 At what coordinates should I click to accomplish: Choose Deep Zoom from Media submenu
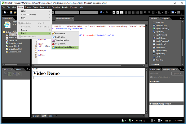pyautogui.click(x=61, y=44)
